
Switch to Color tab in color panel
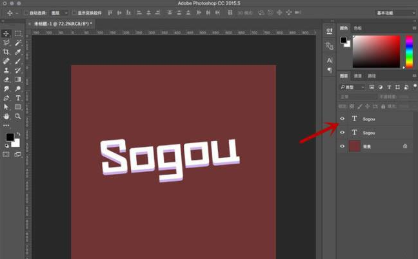(x=344, y=28)
